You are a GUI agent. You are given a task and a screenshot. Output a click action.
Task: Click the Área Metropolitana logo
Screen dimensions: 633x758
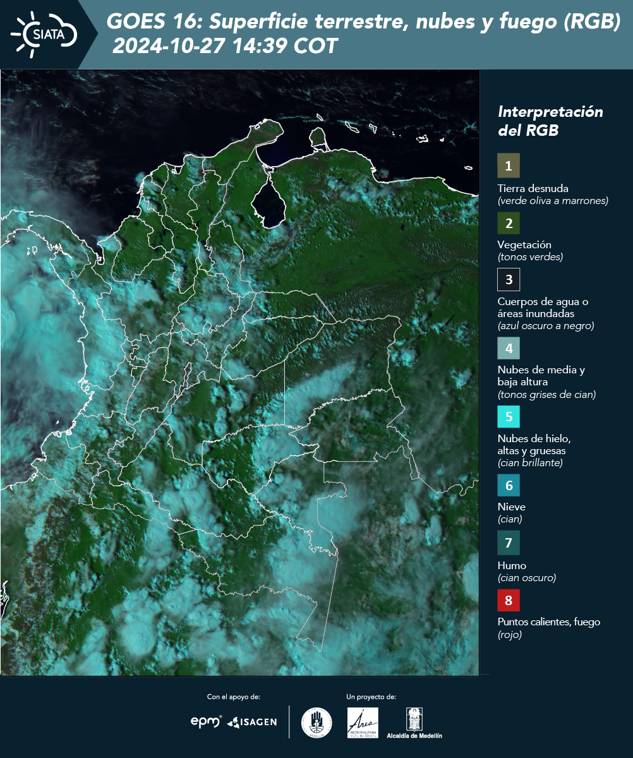point(363,723)
